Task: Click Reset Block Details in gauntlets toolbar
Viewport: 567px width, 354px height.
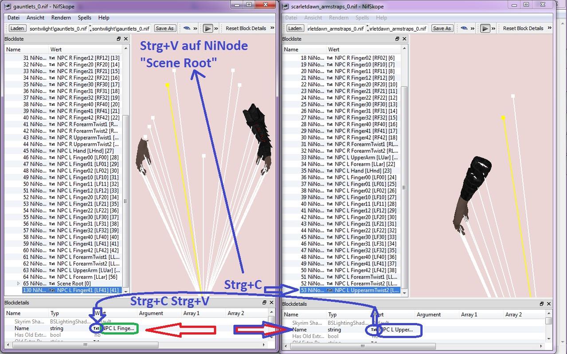Action: pyautogui.click(x=246, y=28)
